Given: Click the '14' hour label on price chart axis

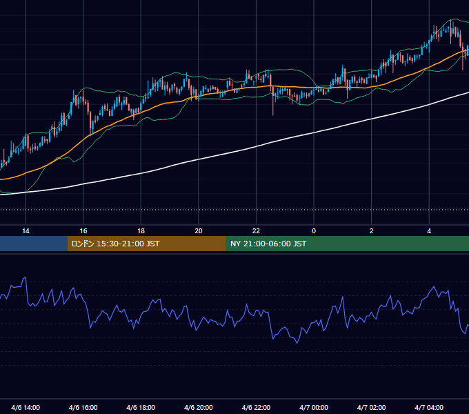Looking at the screenshot, I should click(x=26, y=231).
